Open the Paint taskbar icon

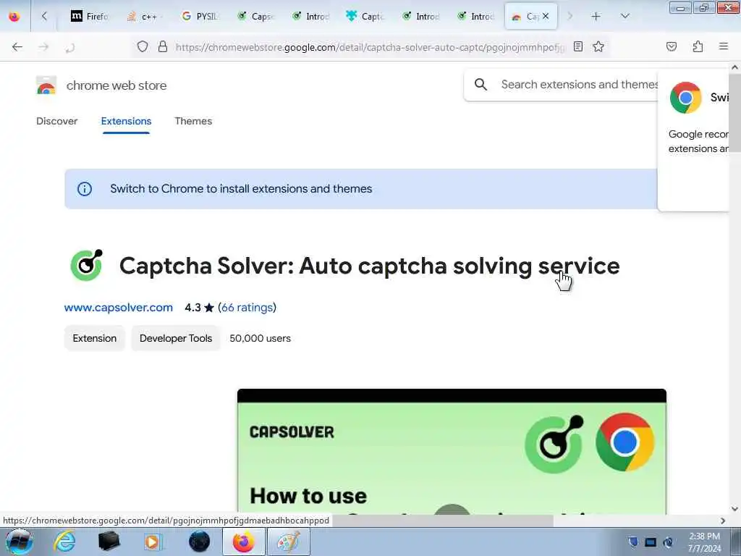click(289, 542)
